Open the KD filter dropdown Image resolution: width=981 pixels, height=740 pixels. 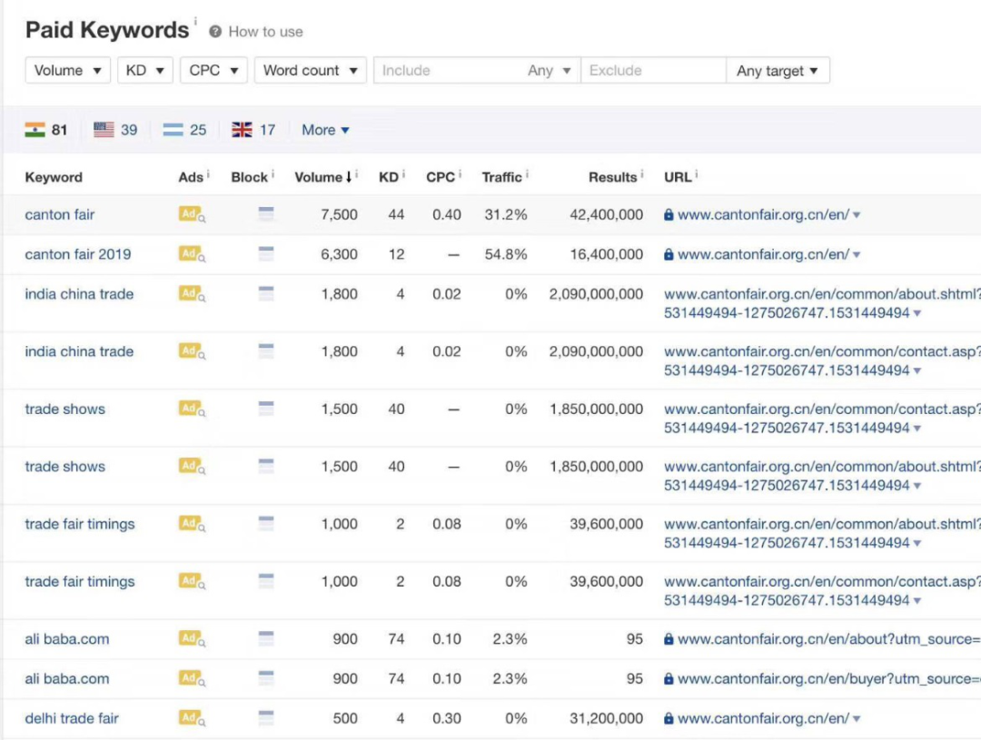click(144, 71)
